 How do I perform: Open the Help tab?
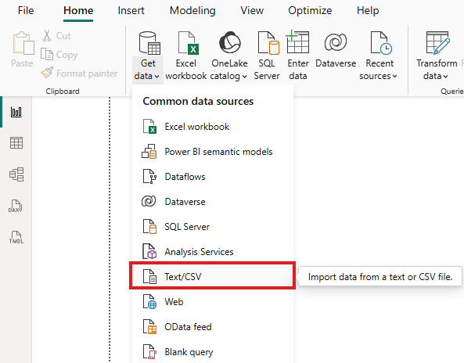click(x=368, y=11)
